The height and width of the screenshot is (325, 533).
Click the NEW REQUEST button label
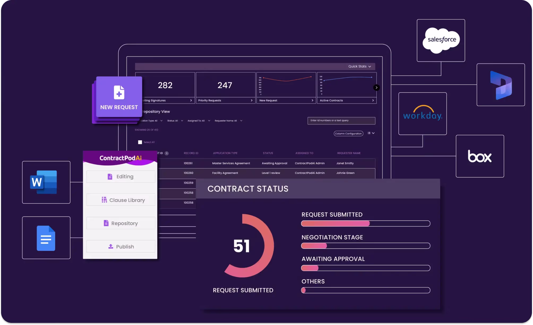click(x=119, y=107)
